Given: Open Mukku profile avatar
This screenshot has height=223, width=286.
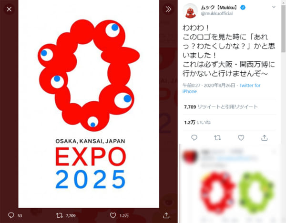Looking at the screenshot, I should [x=190, y=11].
